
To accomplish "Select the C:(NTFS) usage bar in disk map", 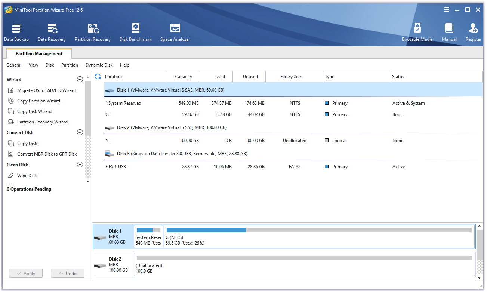I will [319, 236].
